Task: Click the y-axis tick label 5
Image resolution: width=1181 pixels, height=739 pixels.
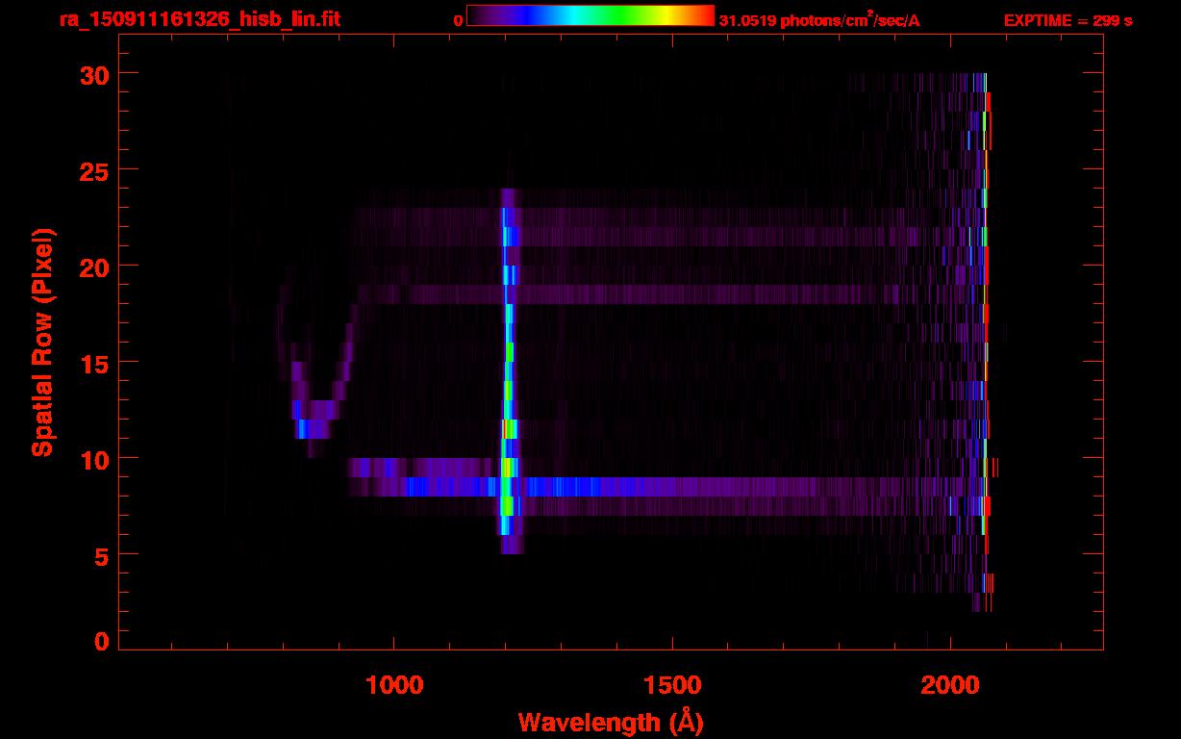Action: (x=99, y=555)
